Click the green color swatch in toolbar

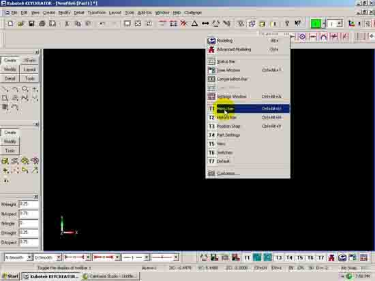point(316,24)
